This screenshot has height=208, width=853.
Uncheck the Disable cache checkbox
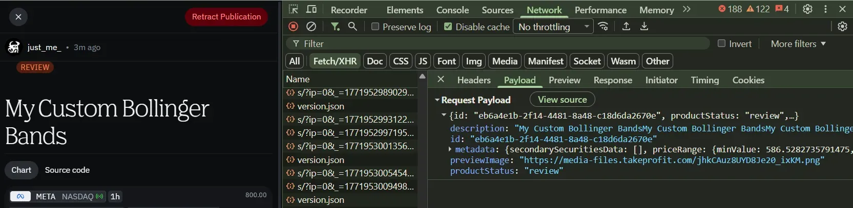(448, 27)
